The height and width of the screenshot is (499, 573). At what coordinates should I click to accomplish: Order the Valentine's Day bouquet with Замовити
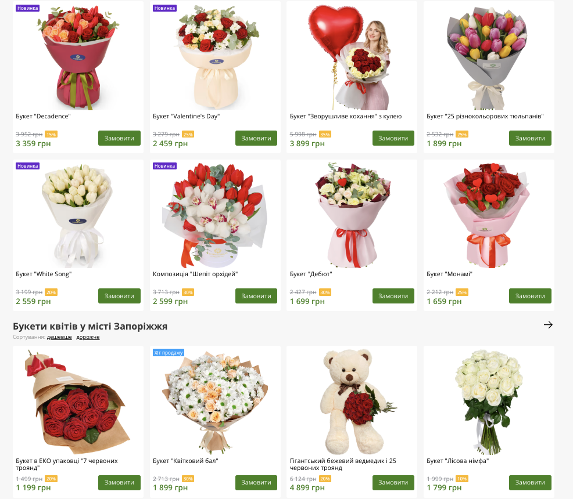point(256,138)
